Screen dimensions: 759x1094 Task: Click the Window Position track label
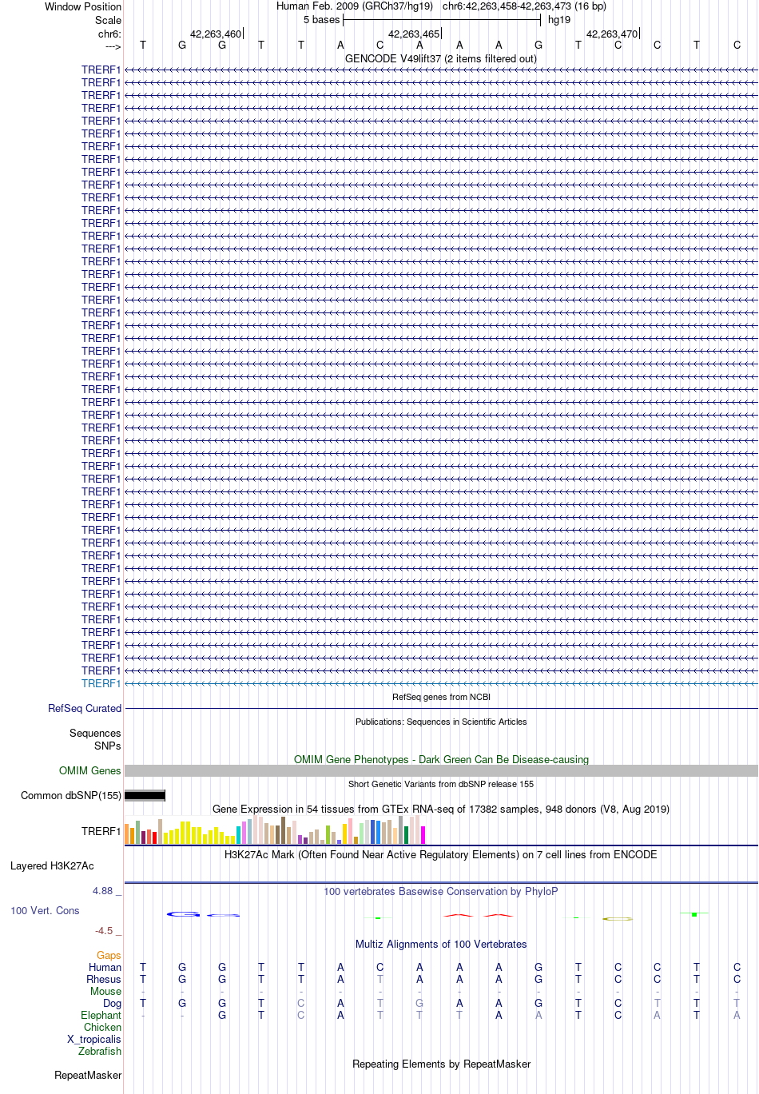83,6
